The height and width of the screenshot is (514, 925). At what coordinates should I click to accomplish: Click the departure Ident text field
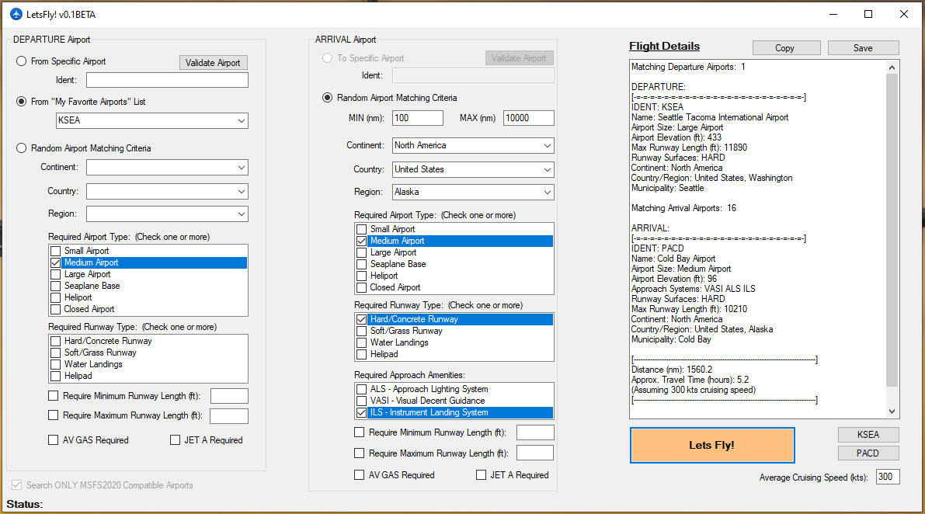point(167,80)
